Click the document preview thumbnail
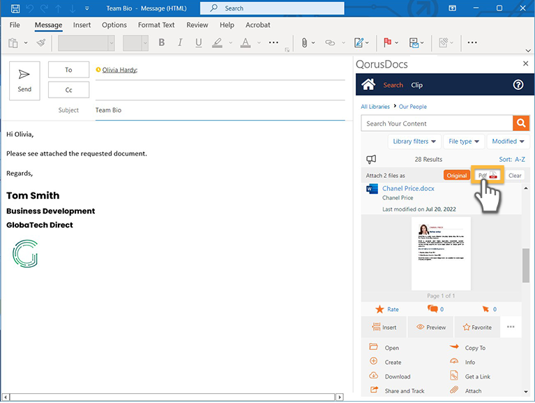 click(x=441, y=253)
